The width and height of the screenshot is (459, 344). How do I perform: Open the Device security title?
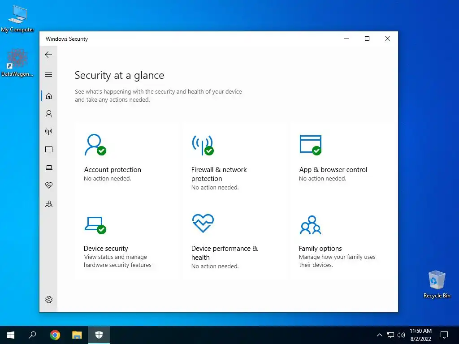106,248
